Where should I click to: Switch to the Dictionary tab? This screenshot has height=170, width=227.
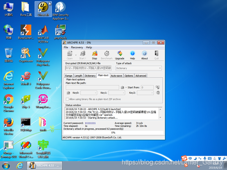pyautogui.click(x=90, y=76)
